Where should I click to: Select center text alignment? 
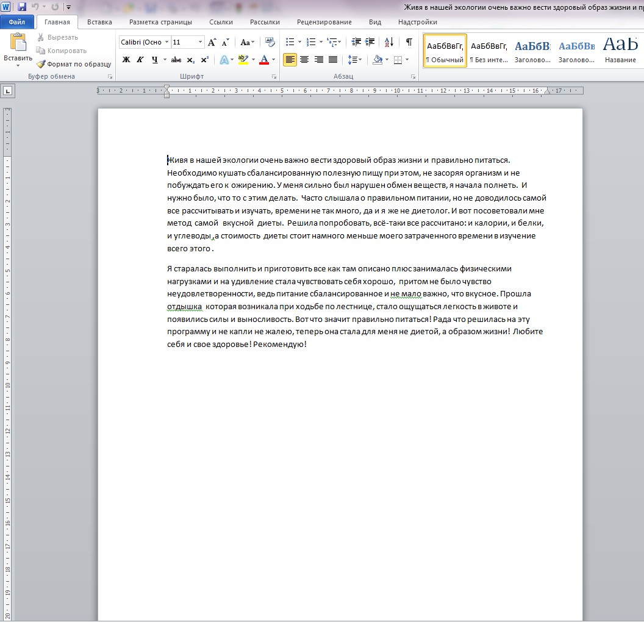[304, 60]
